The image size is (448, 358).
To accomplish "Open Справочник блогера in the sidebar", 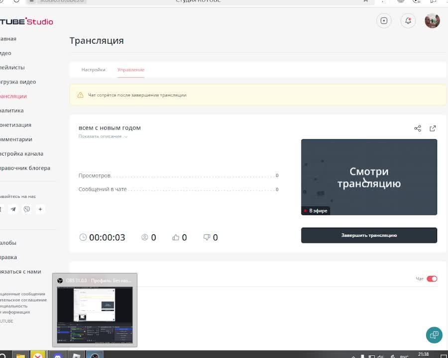I will pyautogui.click(x=25, y=168).
